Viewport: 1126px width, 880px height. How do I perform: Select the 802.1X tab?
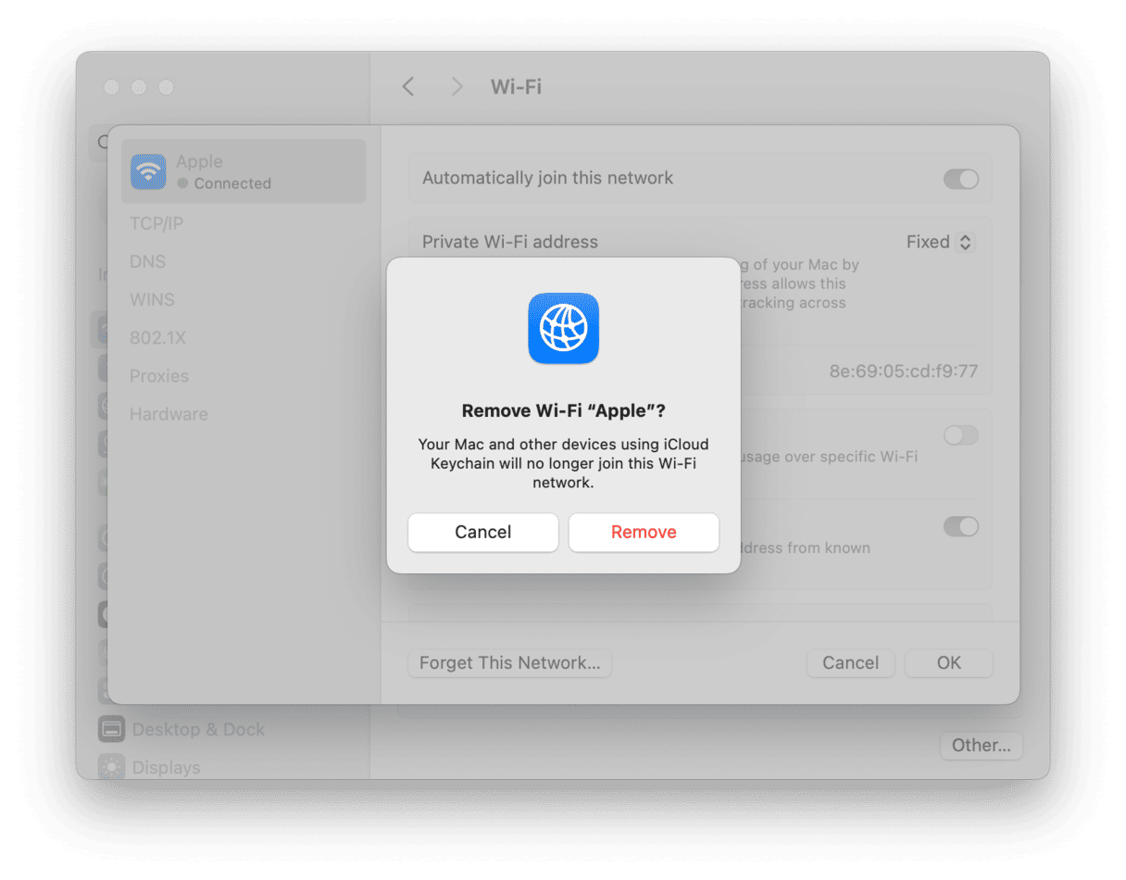(x=157, y=338)
